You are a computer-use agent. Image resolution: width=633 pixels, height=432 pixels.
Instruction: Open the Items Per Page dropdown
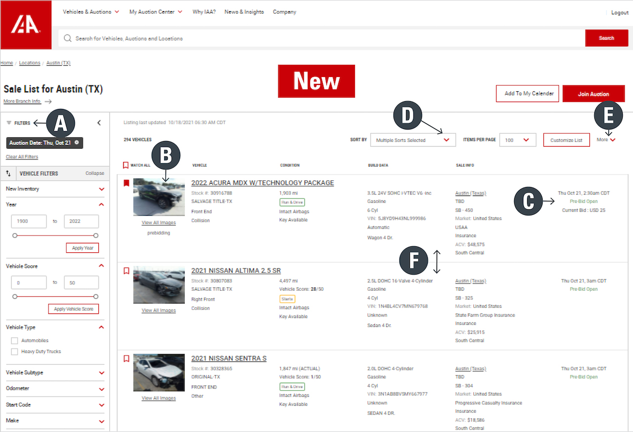coord(518,140)
